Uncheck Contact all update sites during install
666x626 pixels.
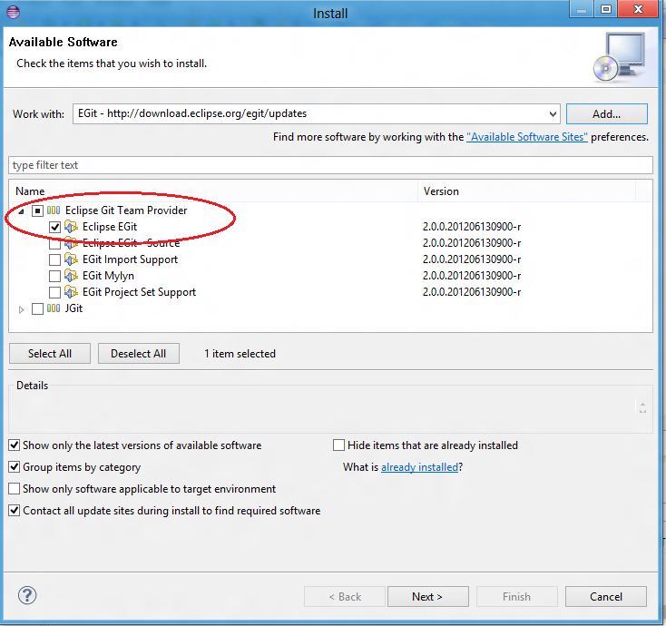pyautogui.click(x=14, y=510)
